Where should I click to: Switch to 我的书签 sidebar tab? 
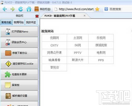point(31,22)
